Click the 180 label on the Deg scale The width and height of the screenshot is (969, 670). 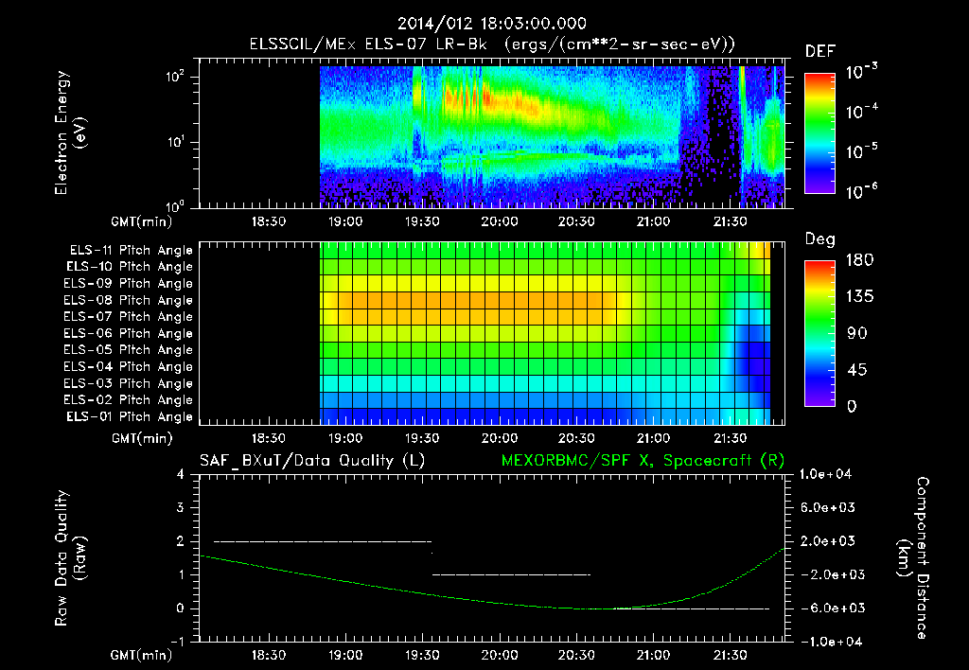859,260
